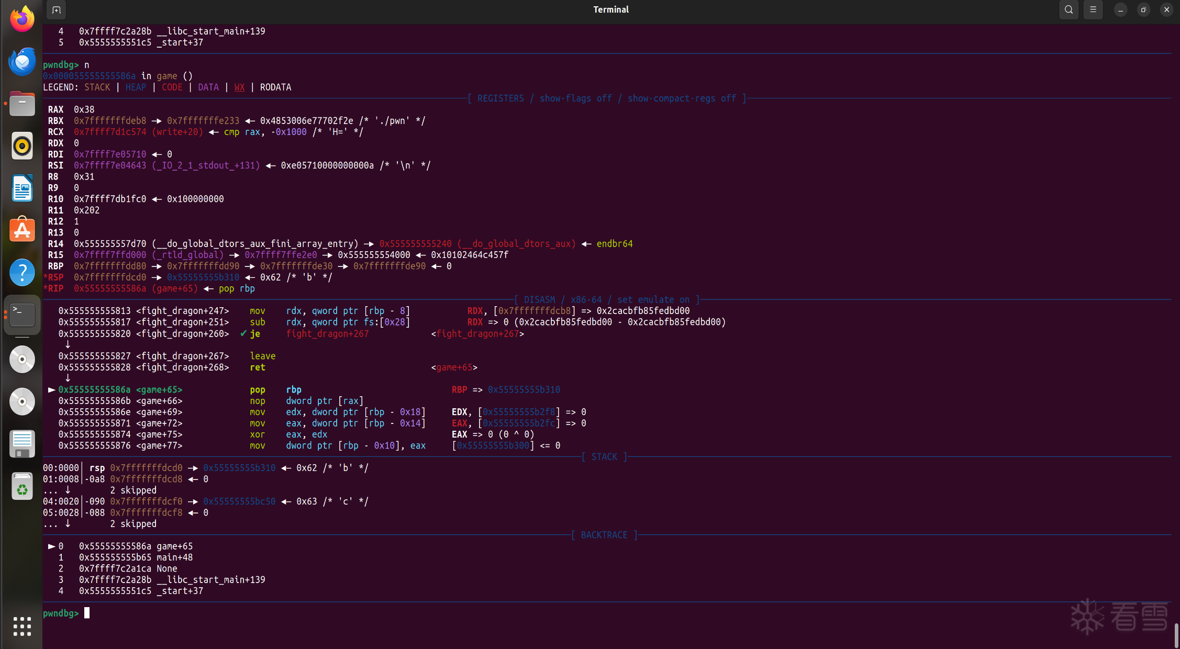Click the first optical disc icon
This screenshot has width=1180, height=649.
[22, 360]
